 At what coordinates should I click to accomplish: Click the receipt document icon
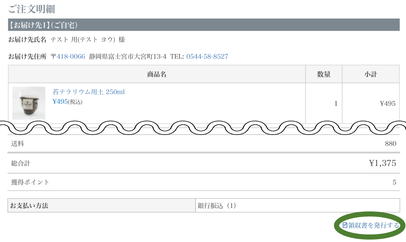[x=345, y=225]
